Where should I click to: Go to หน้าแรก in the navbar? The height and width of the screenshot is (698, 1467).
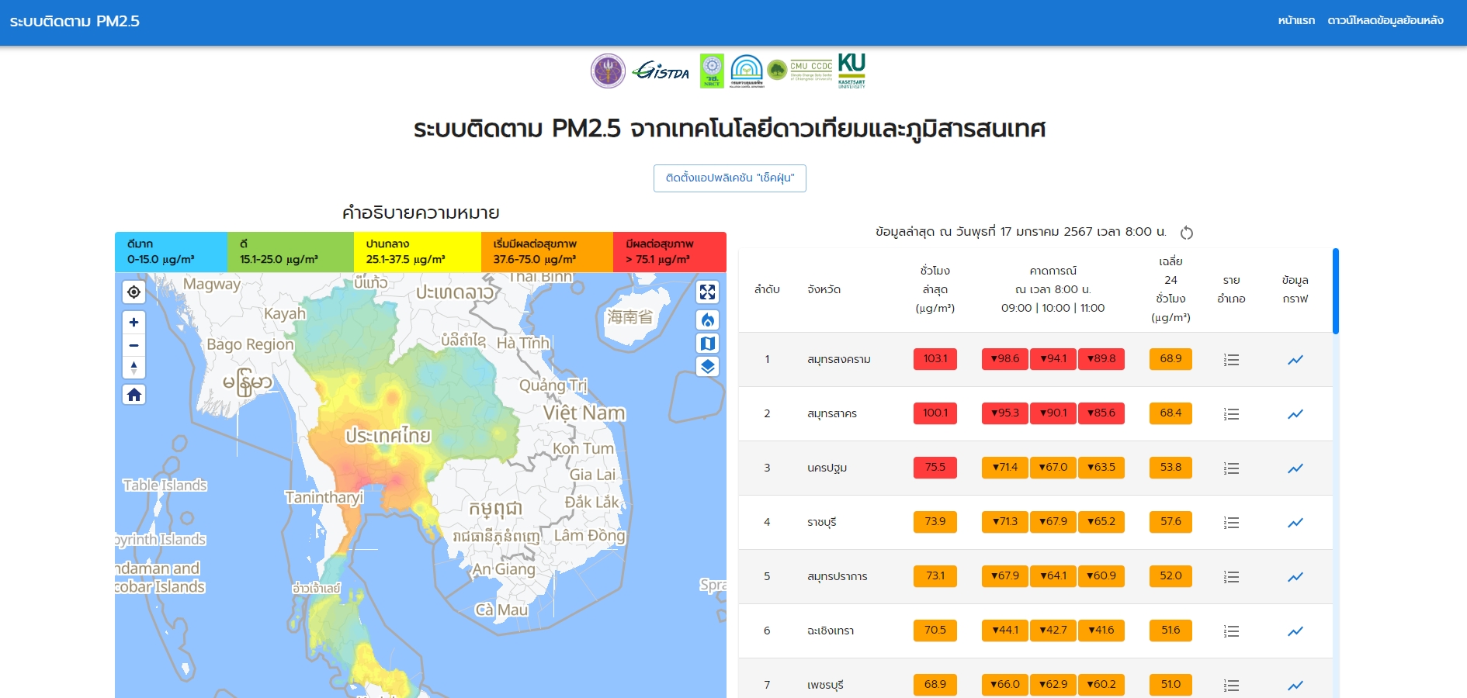click(x=1296, y=21)
